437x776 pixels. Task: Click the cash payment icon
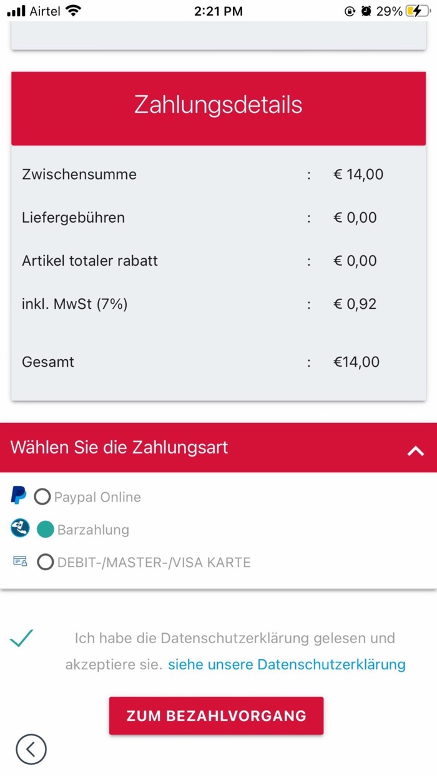[x=20, y=529]
